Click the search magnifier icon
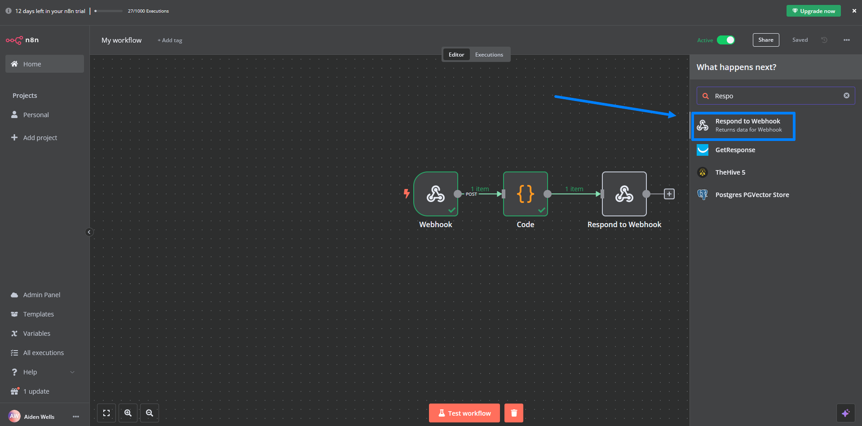 (x=706, y=96)
